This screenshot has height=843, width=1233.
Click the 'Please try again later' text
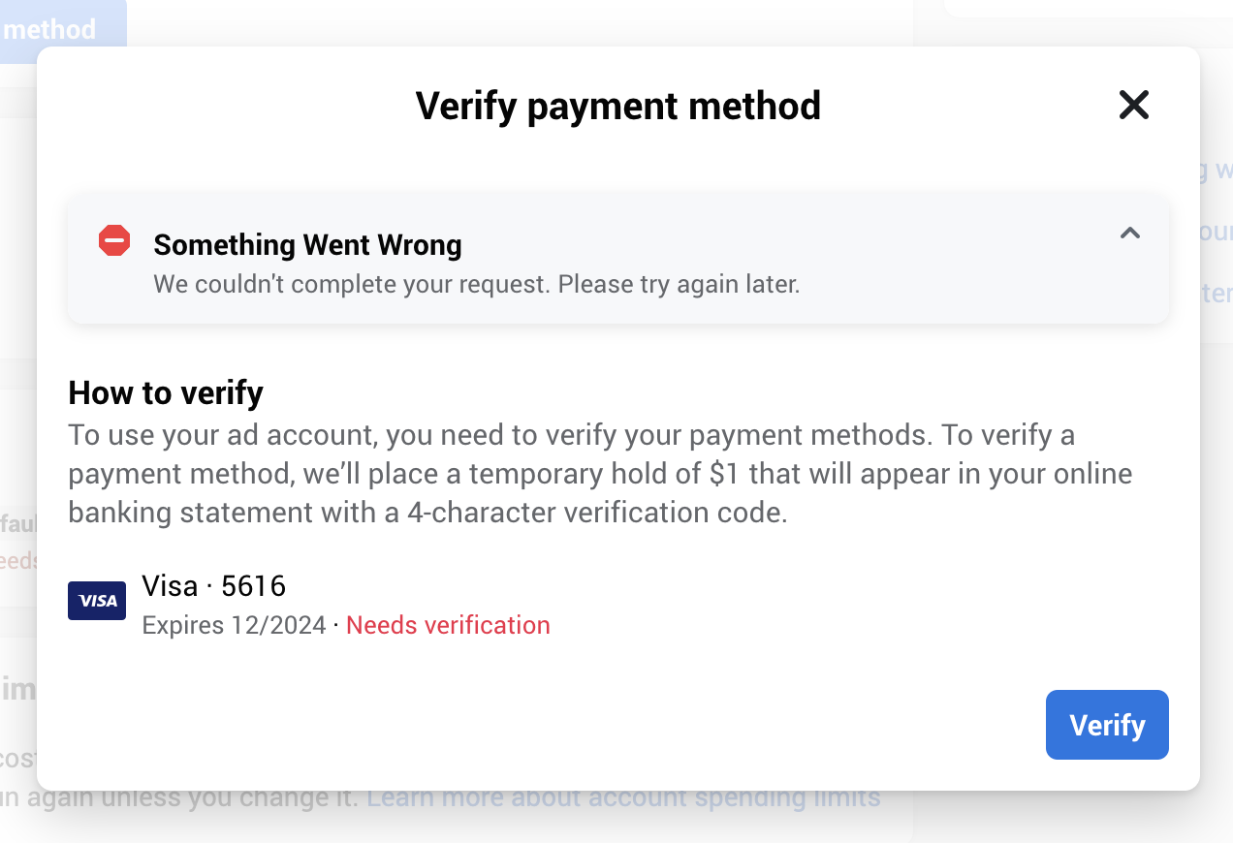pyautogui.click(x=680, y=285)
